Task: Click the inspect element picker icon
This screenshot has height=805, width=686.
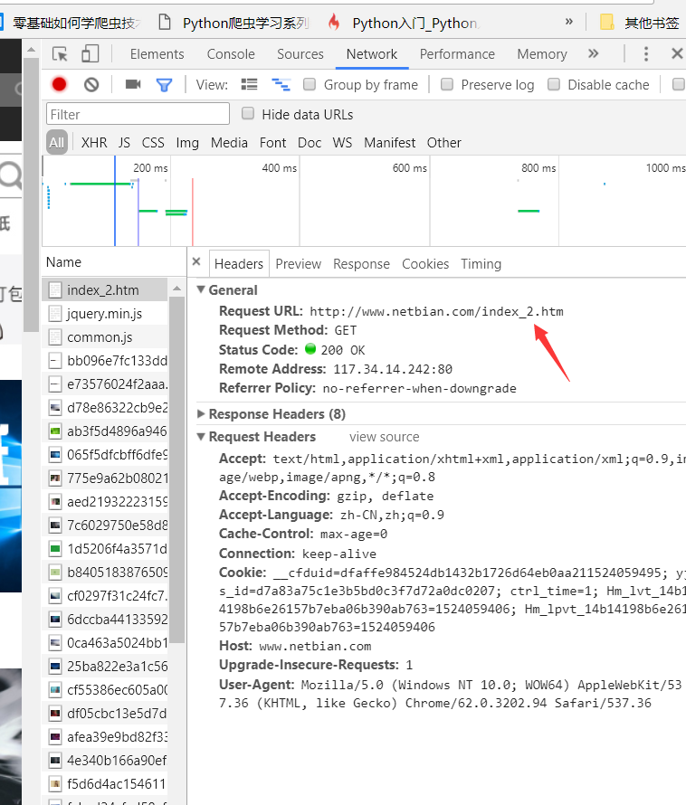Action: tap(61, 54)
